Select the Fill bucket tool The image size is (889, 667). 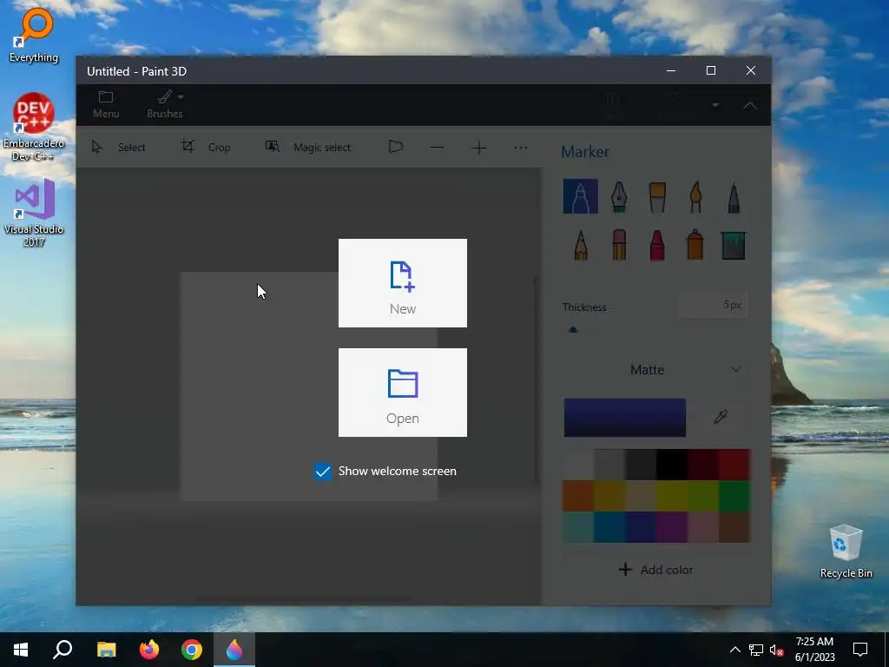pyautogui.click(x=734, y=245)
